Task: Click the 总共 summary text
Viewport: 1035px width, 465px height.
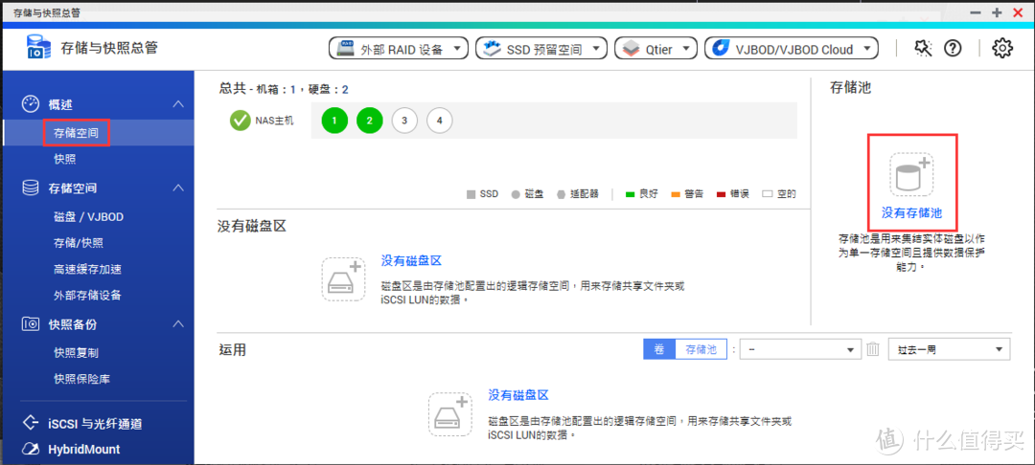Action: point(284,89)
